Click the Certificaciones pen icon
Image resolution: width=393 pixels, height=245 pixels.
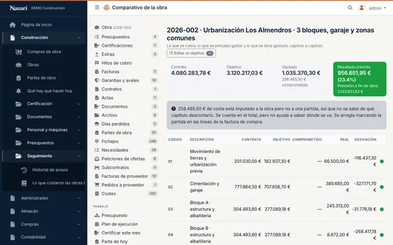coord(97,46)
